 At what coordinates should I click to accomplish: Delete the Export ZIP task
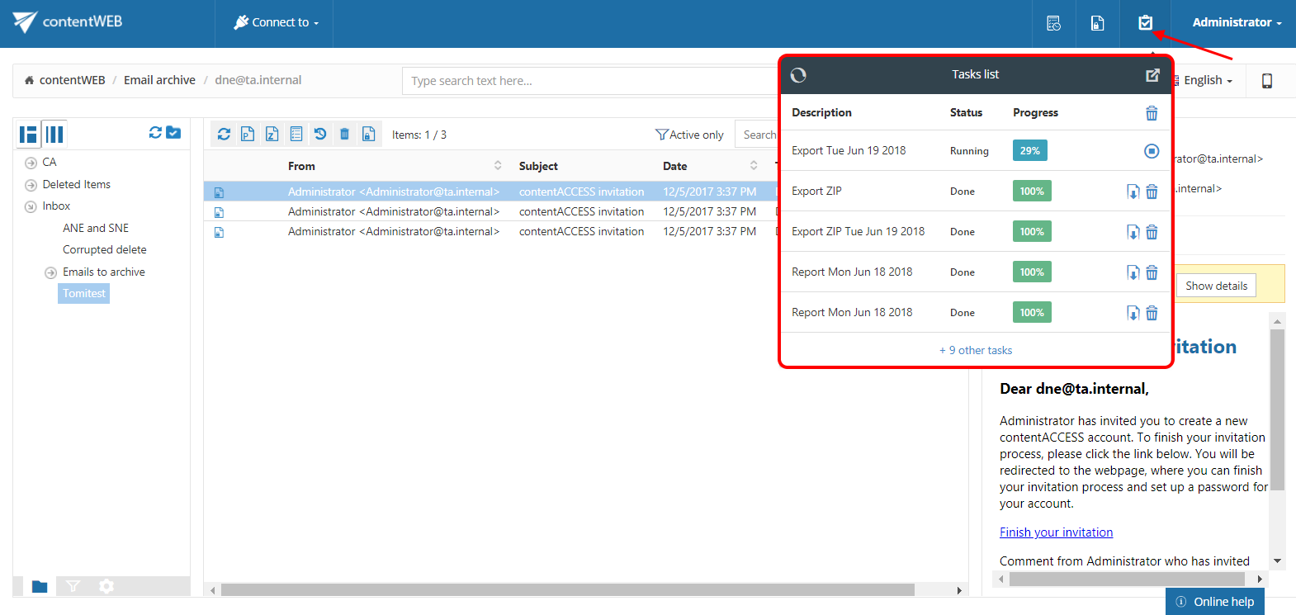pyautogui.click(x=1152, y=192)
